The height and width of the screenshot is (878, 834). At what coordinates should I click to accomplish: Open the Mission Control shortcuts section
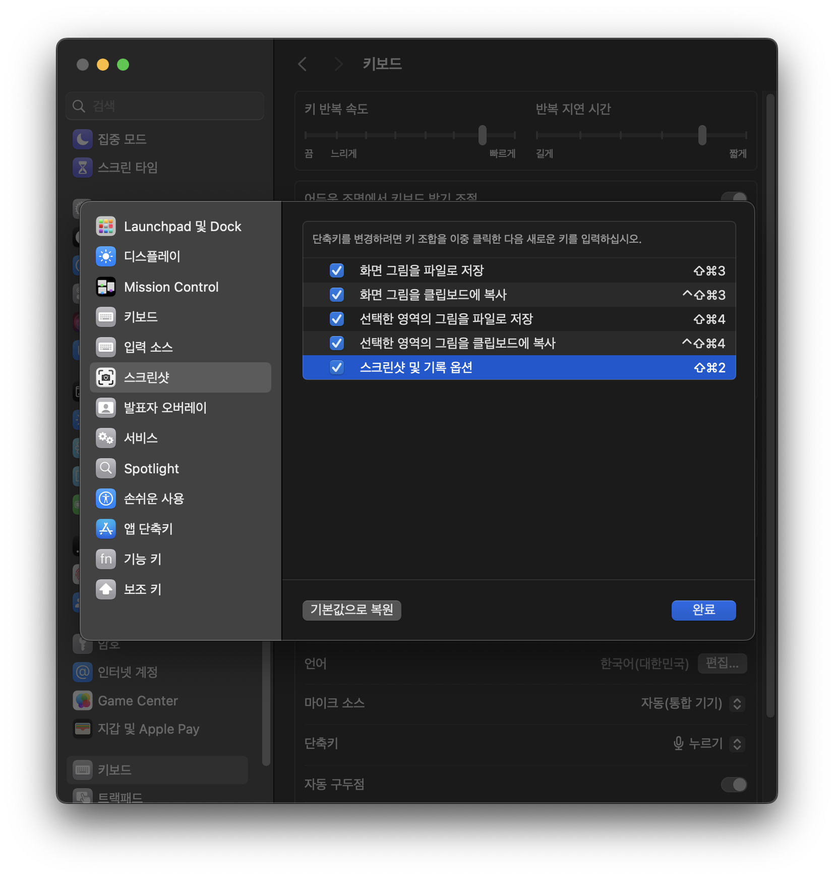[x=171, y=287]
